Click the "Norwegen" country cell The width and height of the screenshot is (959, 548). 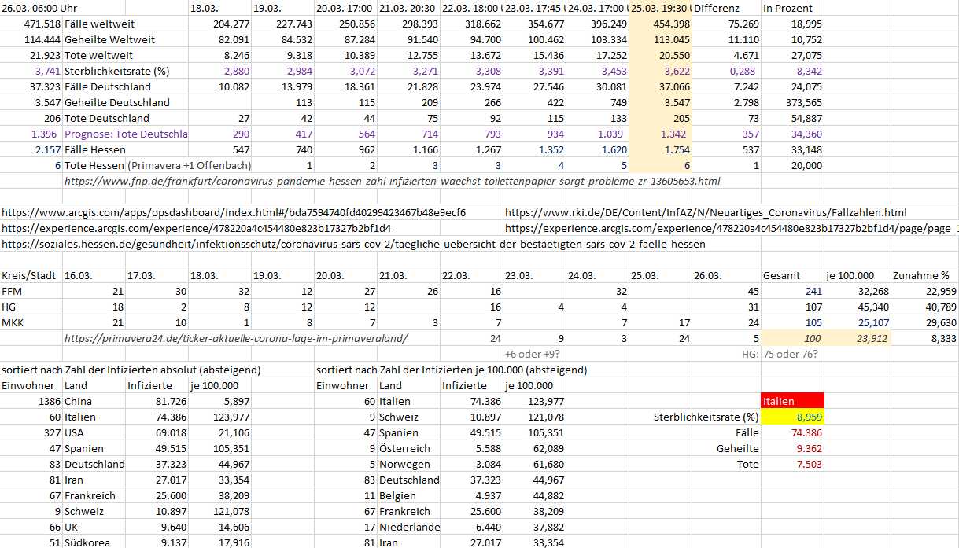pos(404,464)
